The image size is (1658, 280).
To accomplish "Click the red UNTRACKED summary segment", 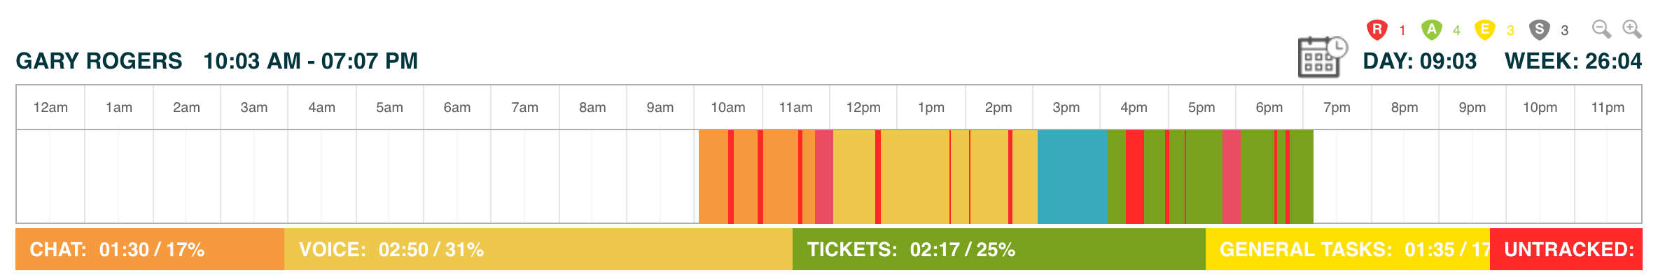I will (1566, 249).
